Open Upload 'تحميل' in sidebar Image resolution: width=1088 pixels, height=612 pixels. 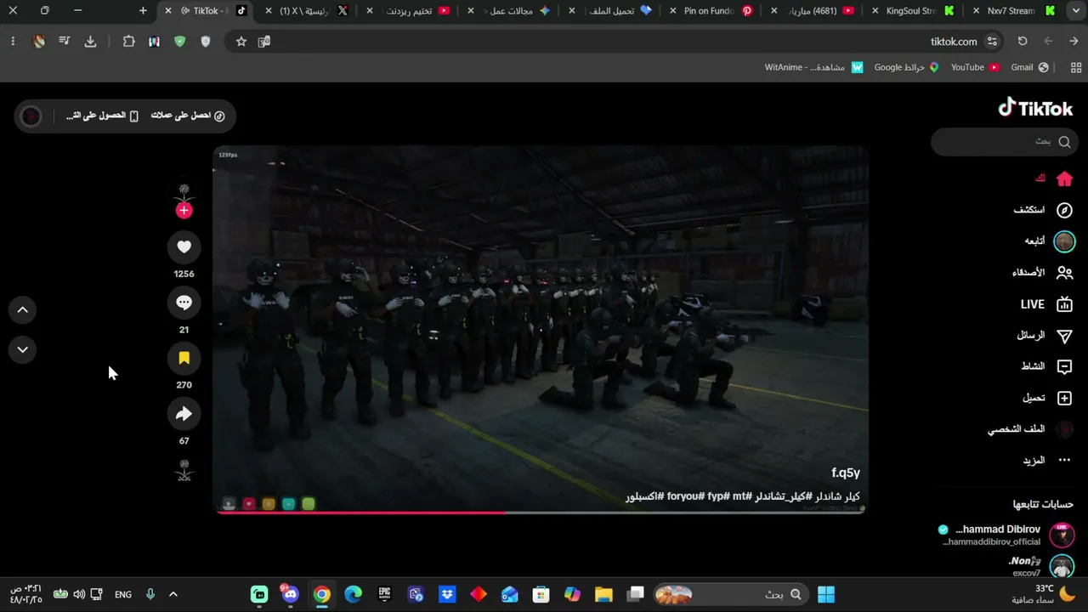coord(1047,398)
